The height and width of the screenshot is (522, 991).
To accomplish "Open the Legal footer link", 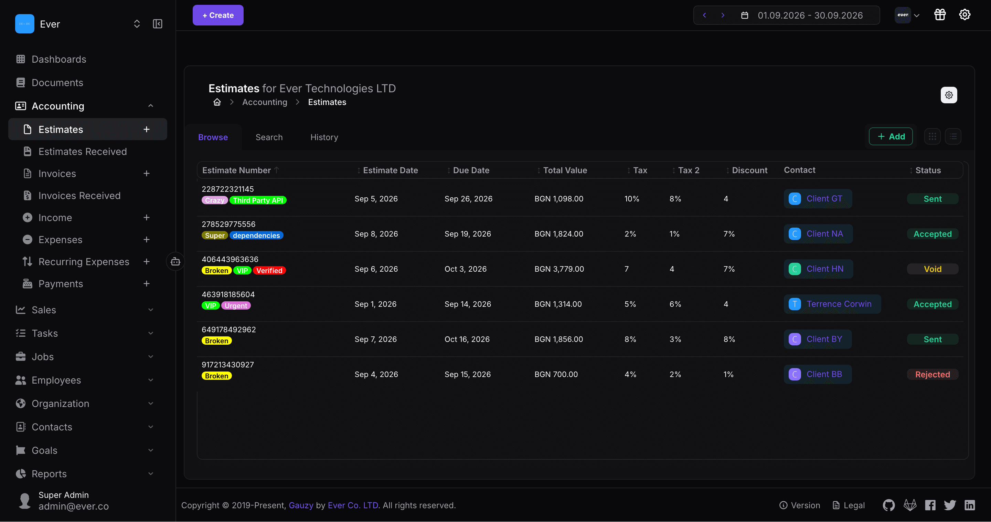I will (x=848, y=505).
